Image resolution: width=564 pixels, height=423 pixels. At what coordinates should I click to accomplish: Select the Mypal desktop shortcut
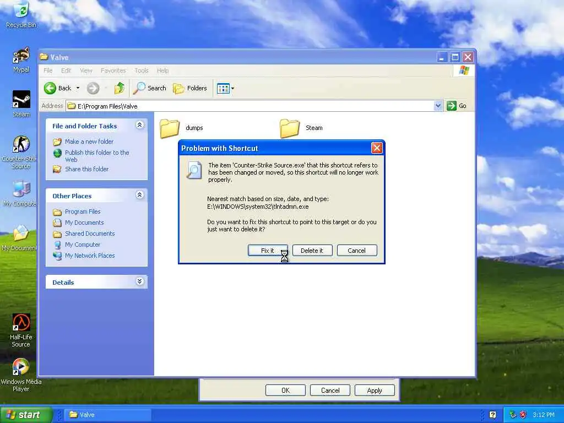[x=21, y=59]
